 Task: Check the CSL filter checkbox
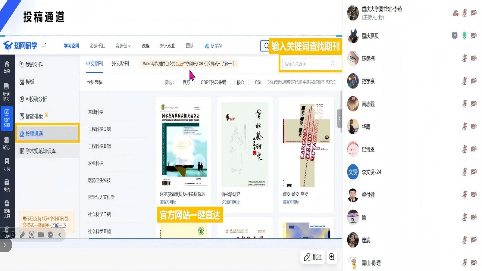click(x=251, y=82)
